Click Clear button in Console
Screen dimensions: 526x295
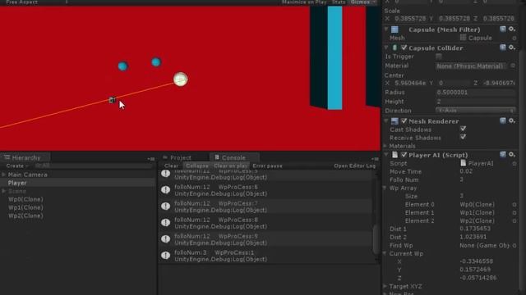[171, 166]
